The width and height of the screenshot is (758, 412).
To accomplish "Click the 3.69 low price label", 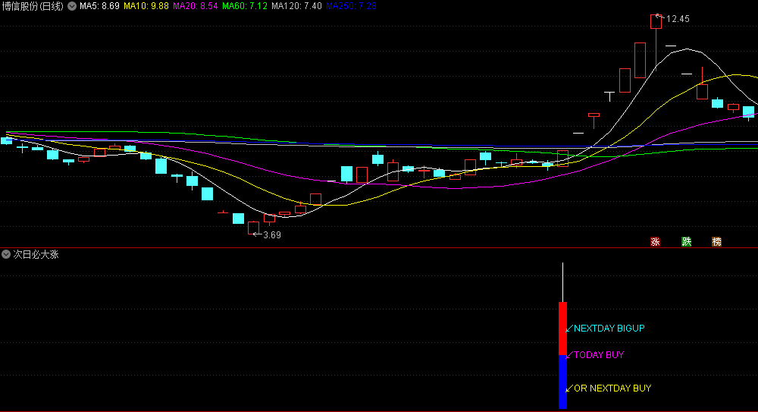I will (272, 234).
